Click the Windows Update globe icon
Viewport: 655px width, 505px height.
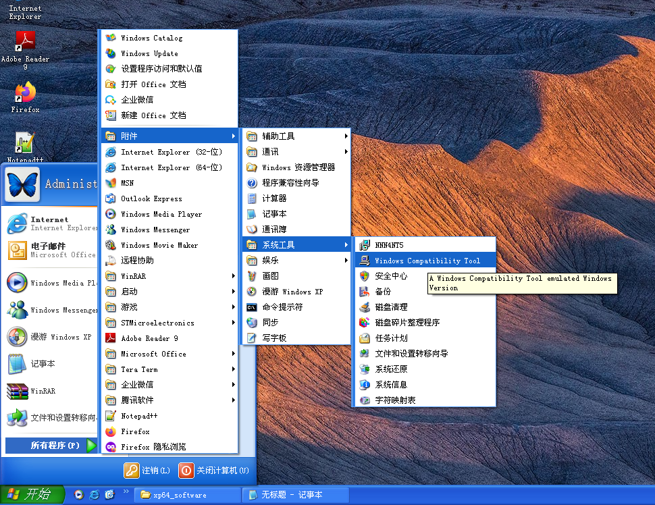(111, 53)
